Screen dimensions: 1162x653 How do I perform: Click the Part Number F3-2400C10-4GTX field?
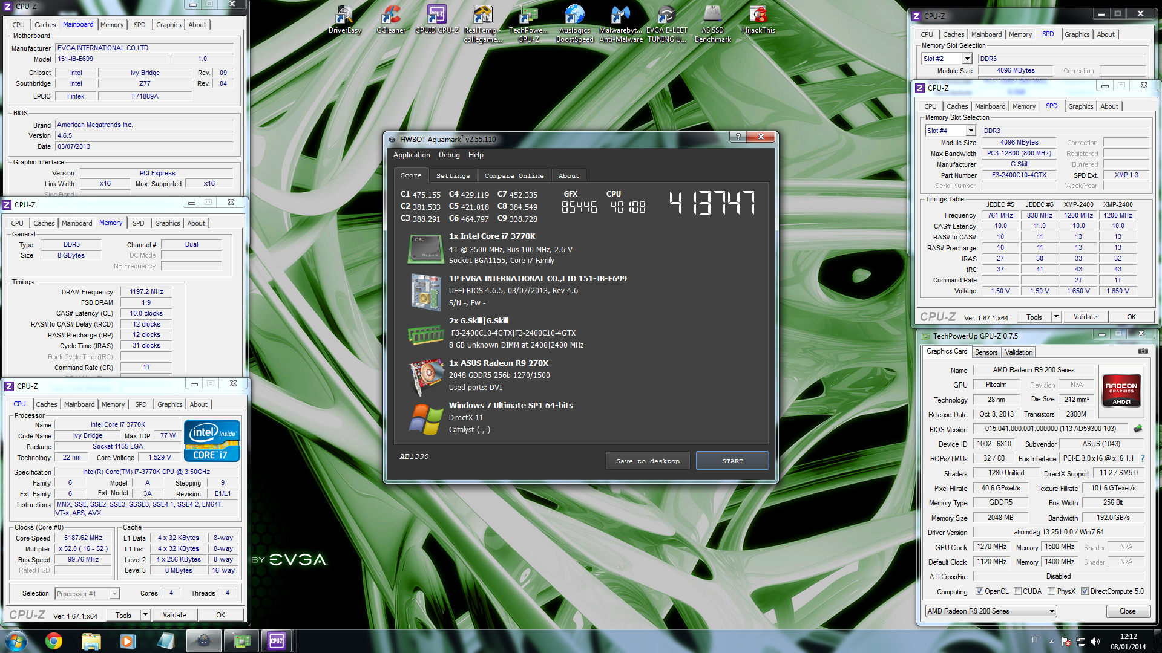point(1019,175)
